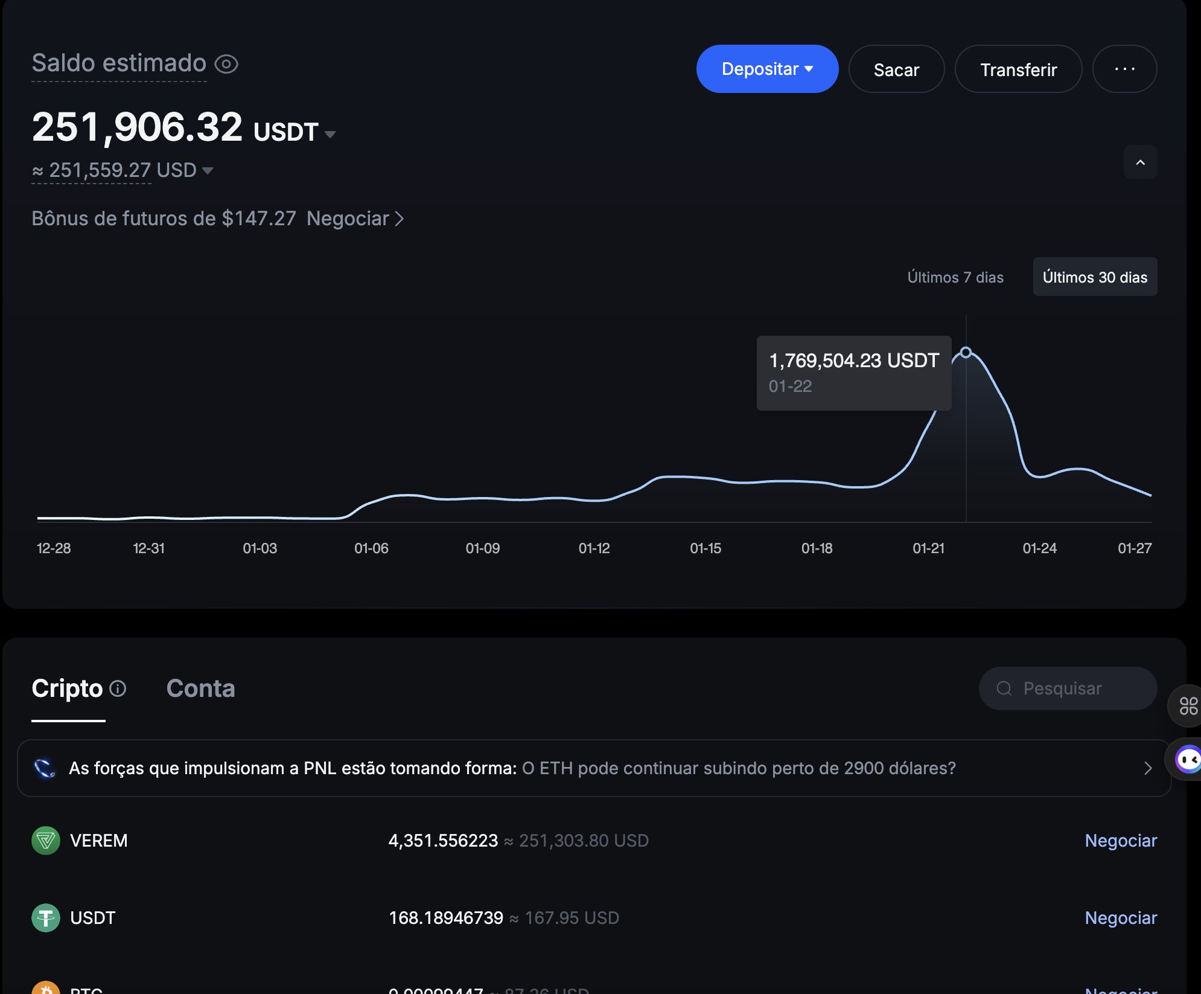Open the chat assistant mascot icon
Image resolution: width=1201 pixels, height=994 pixels.
[1188, 759]
